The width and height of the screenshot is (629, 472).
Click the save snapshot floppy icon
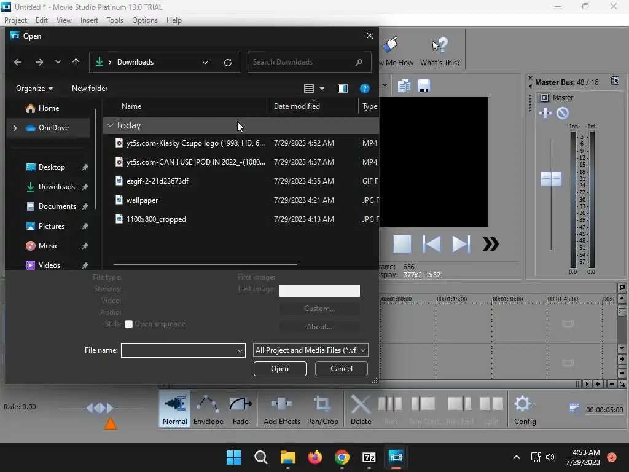pos(424,85)
